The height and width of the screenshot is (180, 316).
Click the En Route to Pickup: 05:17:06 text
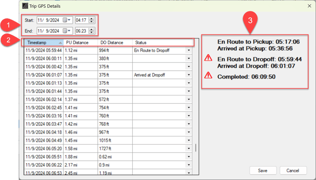(259, 42)
